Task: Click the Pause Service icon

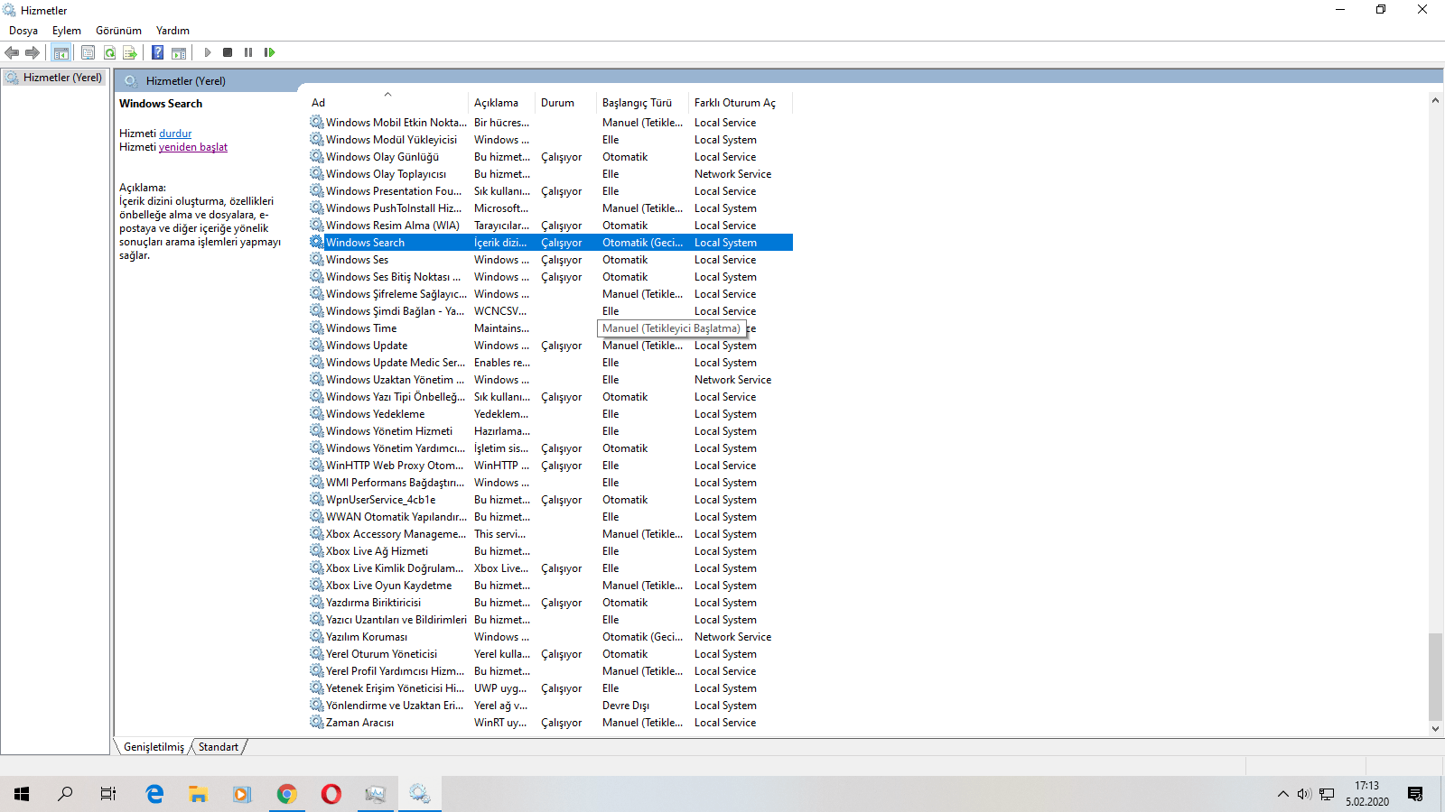Action: [248, 52]
